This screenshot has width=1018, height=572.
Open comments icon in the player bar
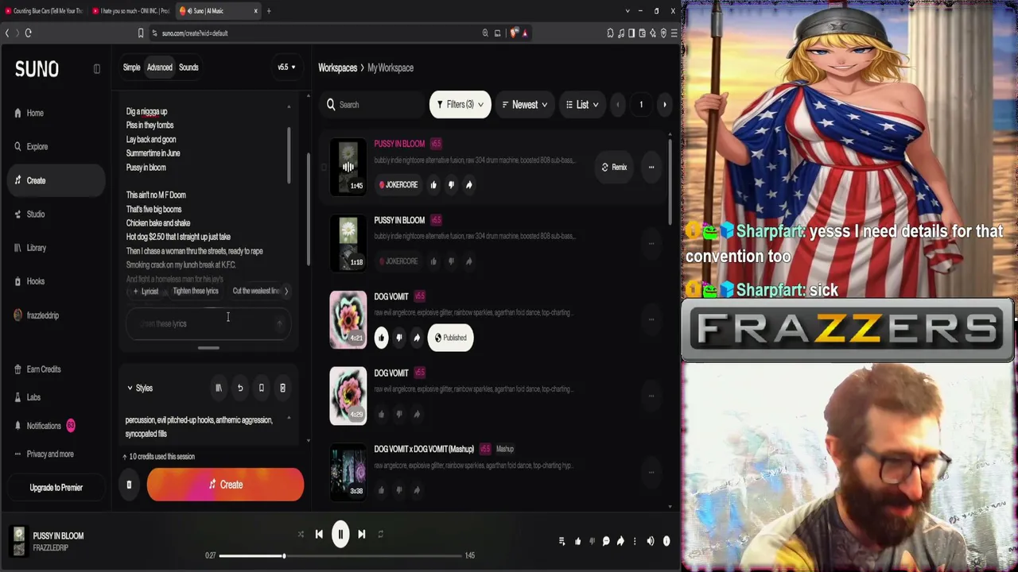coord(606,541)
